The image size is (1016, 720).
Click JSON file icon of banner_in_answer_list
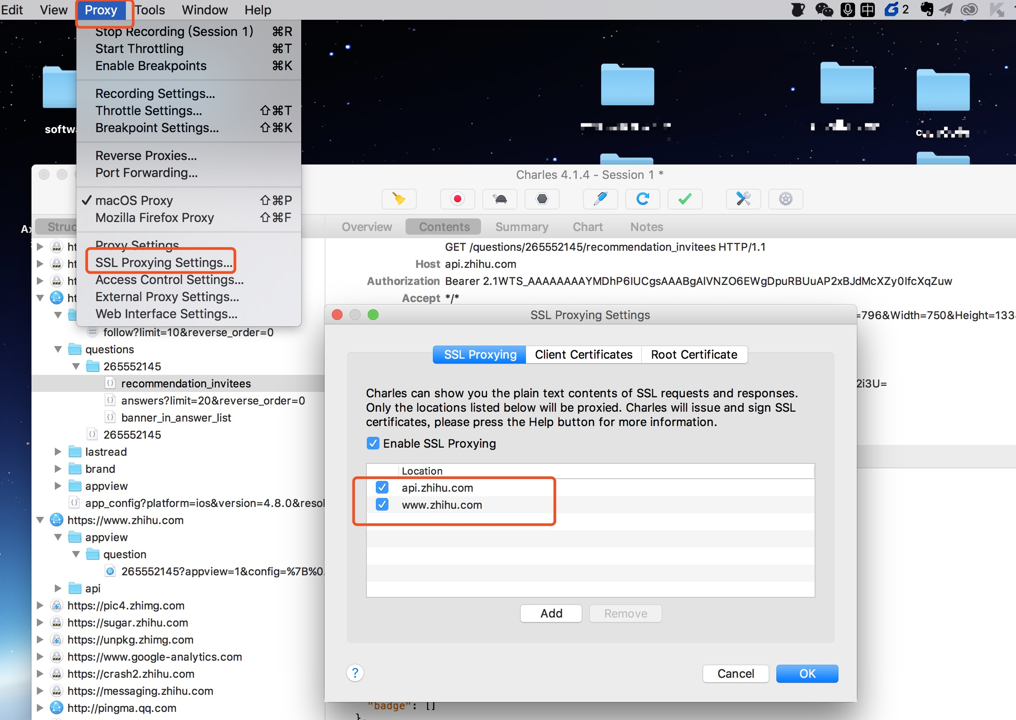[x=110, y=418]
